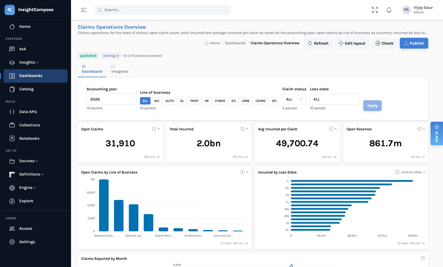Click info icon on Claims Reported by Month
Image resolution: width=443 pixels, height=267 pixels.
click(423, 258)
